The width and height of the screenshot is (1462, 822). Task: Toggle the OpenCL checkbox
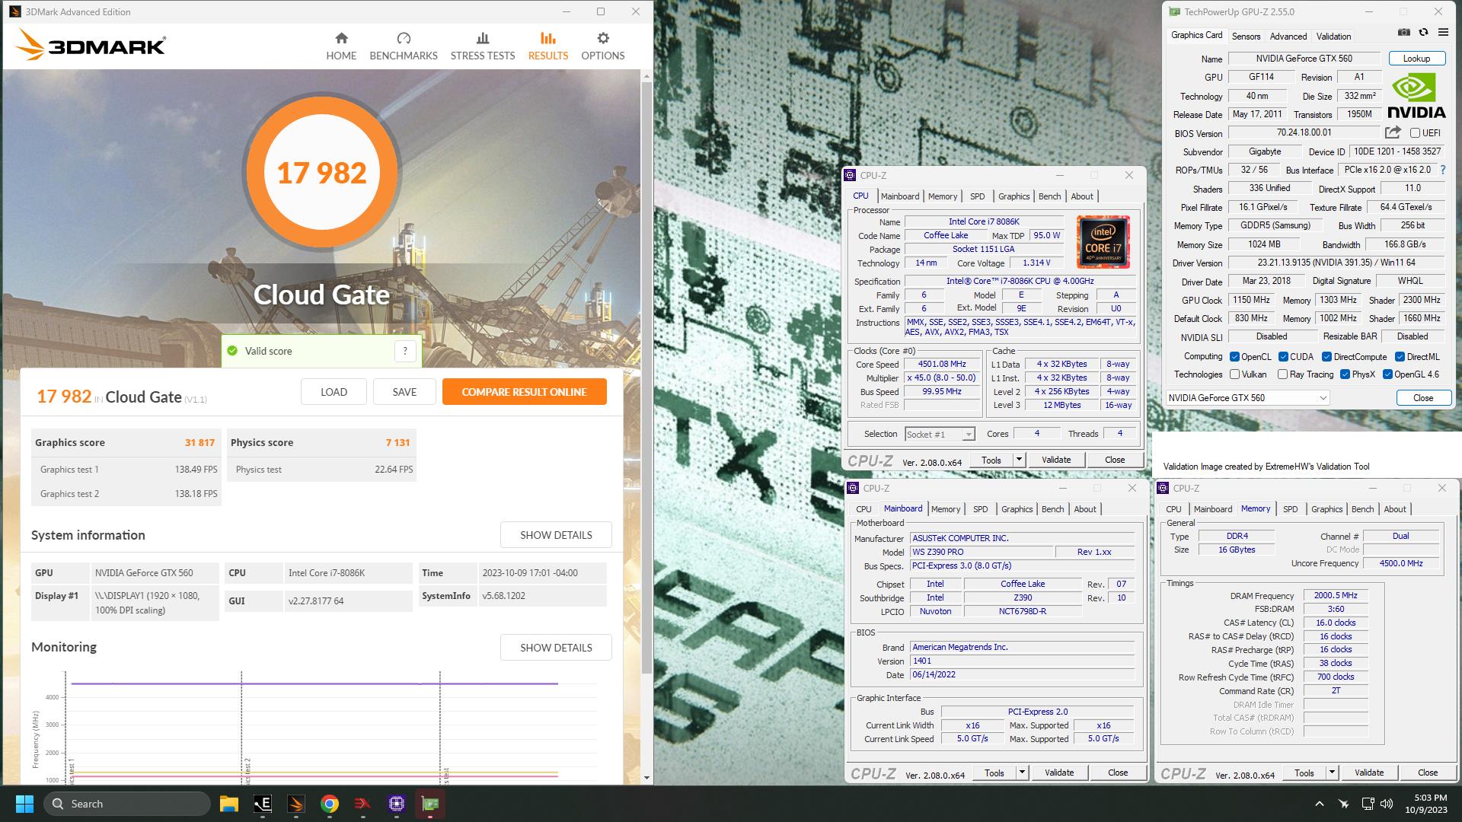point(1234,357)
